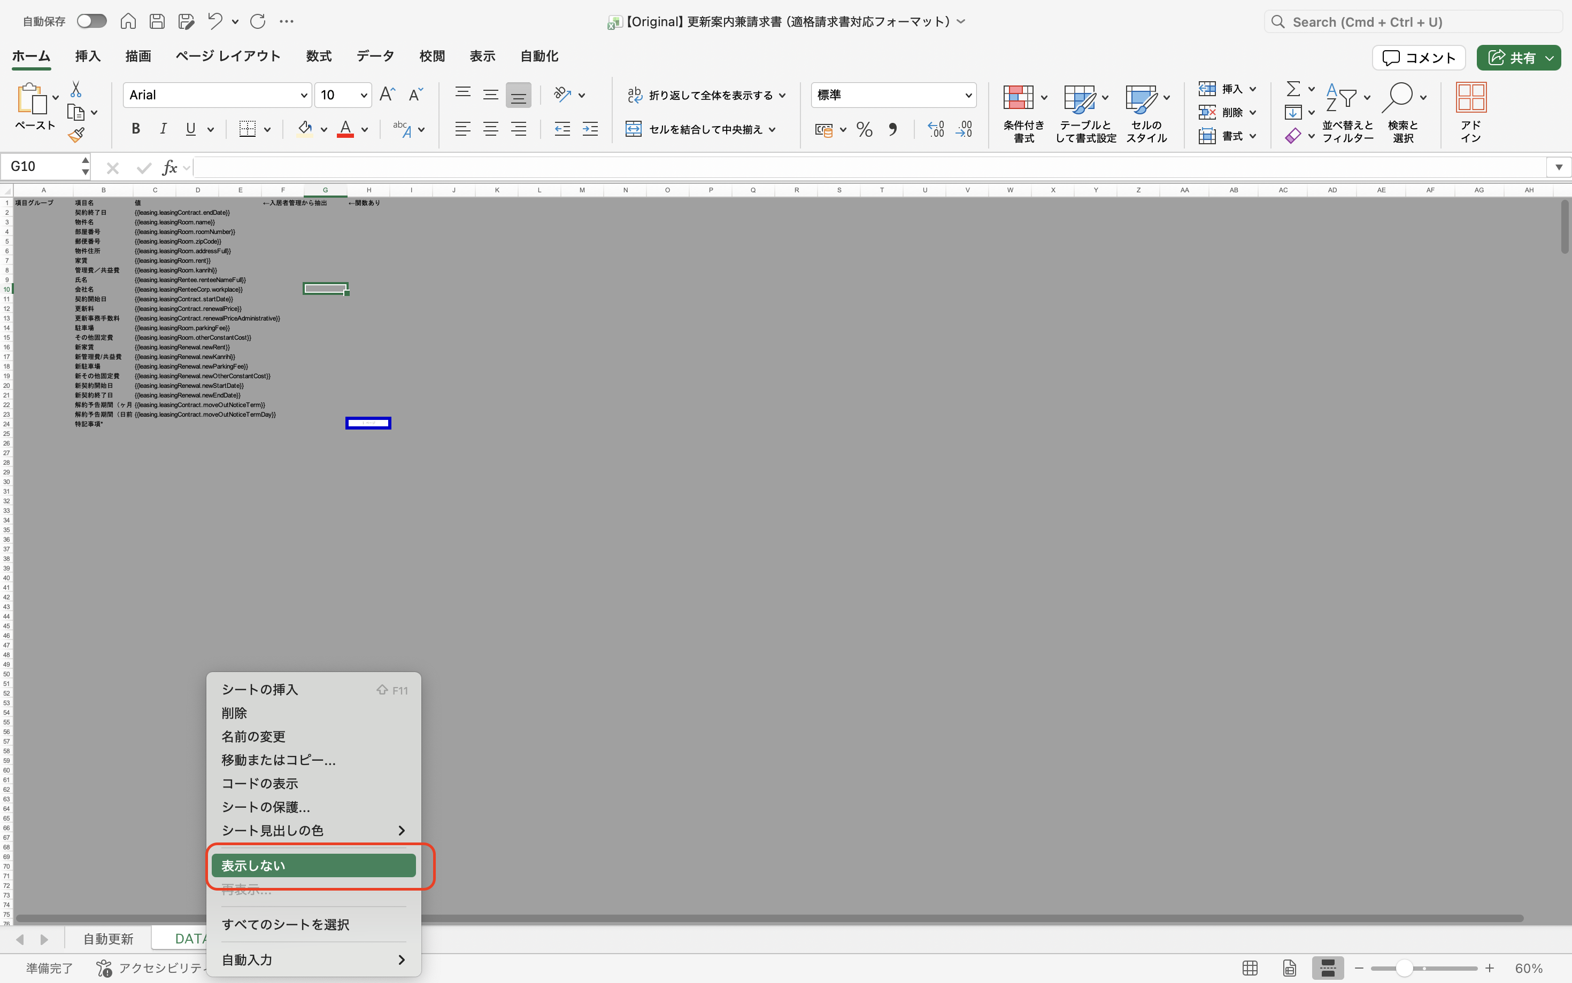Viewport: 1572px width, 983px height.
Task: Apply align left to cell
Action: coord(463,129)
